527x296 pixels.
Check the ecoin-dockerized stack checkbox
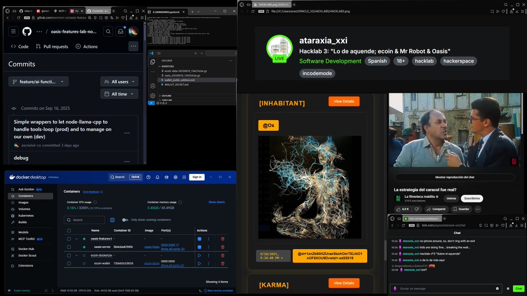pos(69,255)
